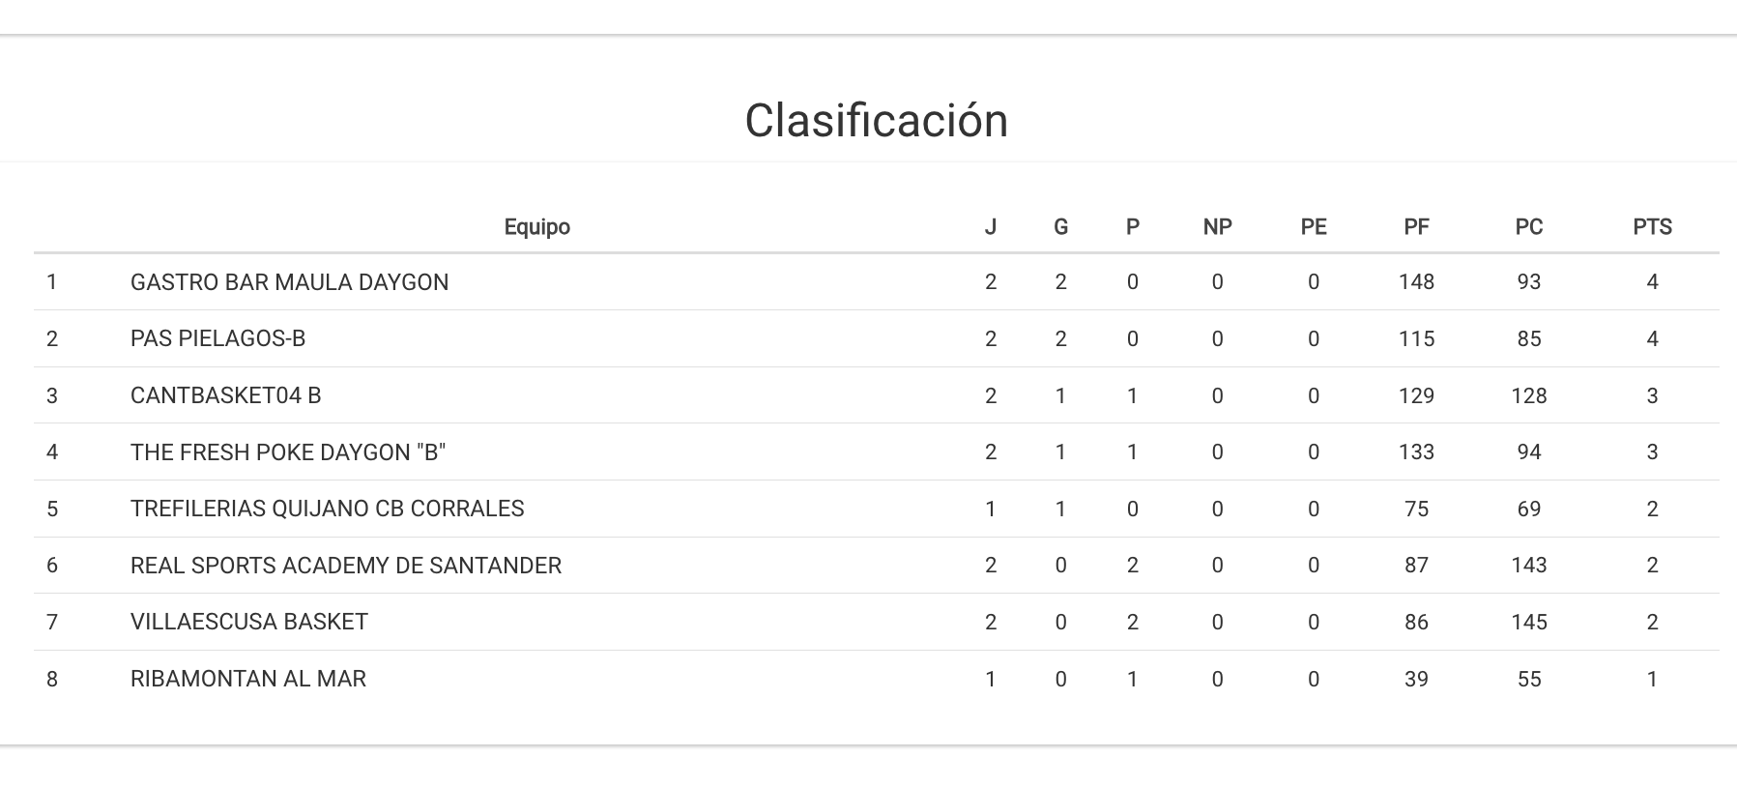The height and width of the screenshot is (787, 1737).
Task: Click VILLAESCUSA BASKET's 145 PC value
Action: pyautogui.click(x=1528, y=622)
